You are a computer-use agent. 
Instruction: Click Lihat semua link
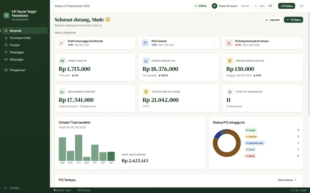(x=287, y=180)
